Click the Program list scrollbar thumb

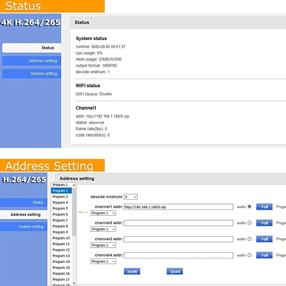pyautogui.click(x=74, y=211)
